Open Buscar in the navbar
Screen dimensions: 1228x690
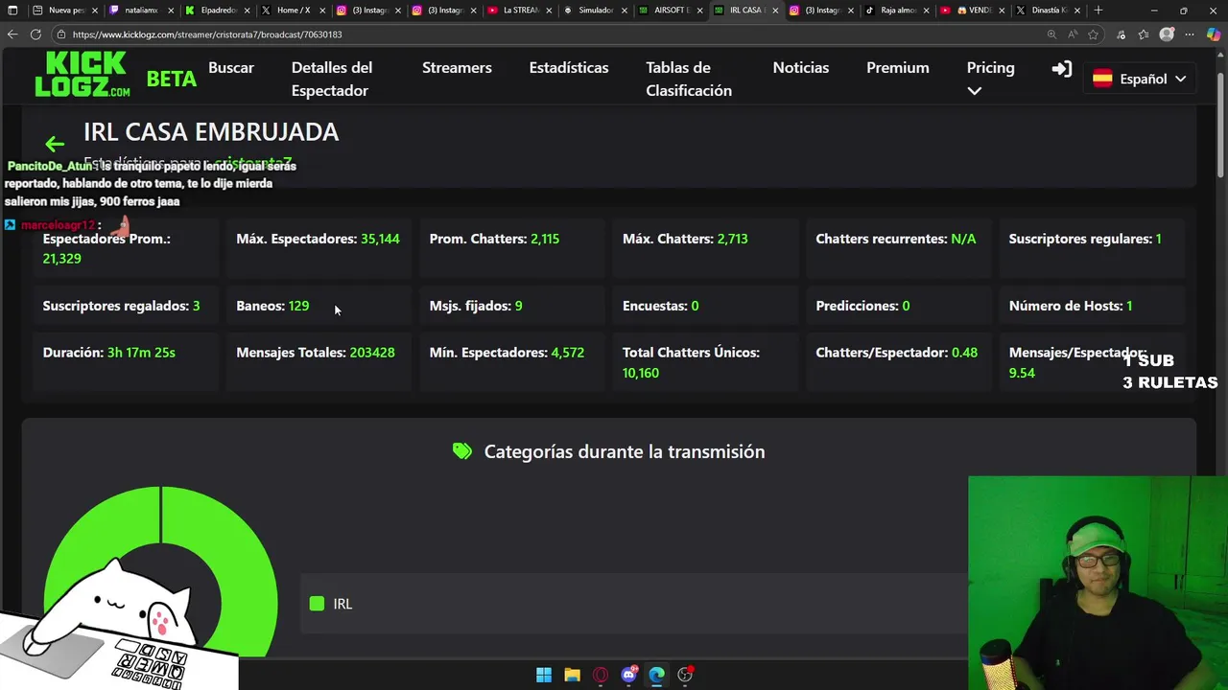point(231,67)
